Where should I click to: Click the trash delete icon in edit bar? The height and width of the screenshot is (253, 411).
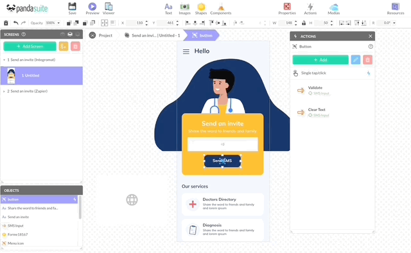[x=6, y=23]
